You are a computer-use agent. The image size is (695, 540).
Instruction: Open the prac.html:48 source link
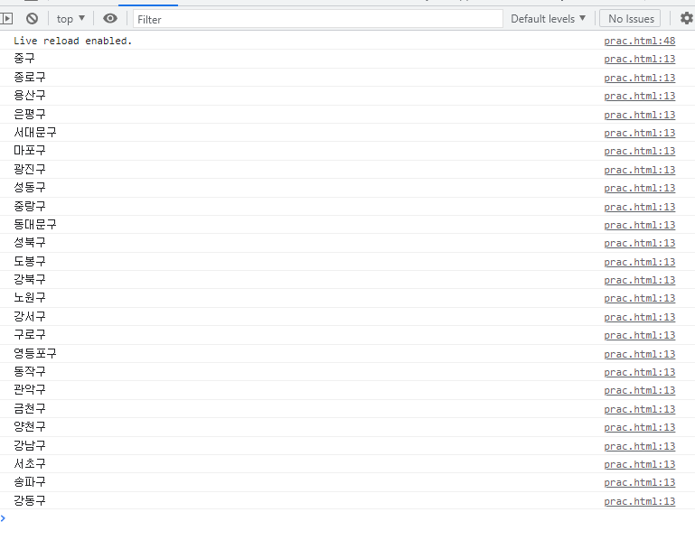pos(640,41)
